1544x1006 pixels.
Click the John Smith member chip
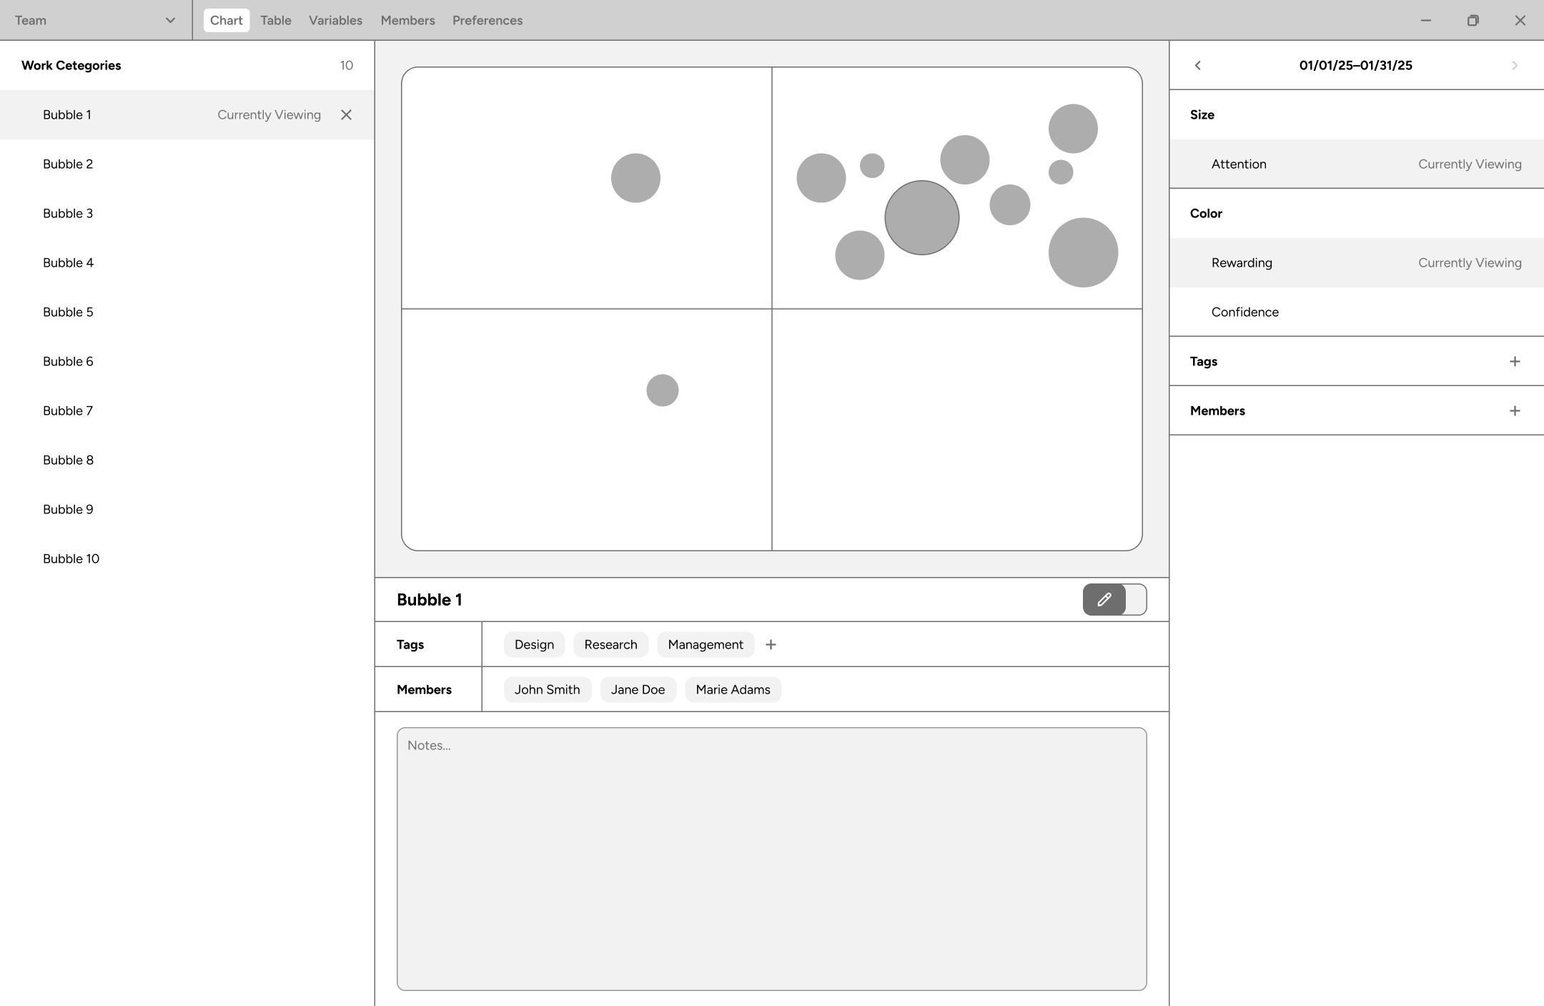[x=548, y=689]
